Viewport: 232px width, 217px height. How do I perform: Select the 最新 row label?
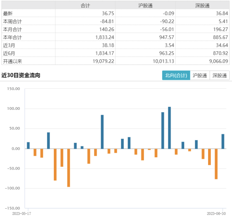pyautogui.click(x=8, y=13)
